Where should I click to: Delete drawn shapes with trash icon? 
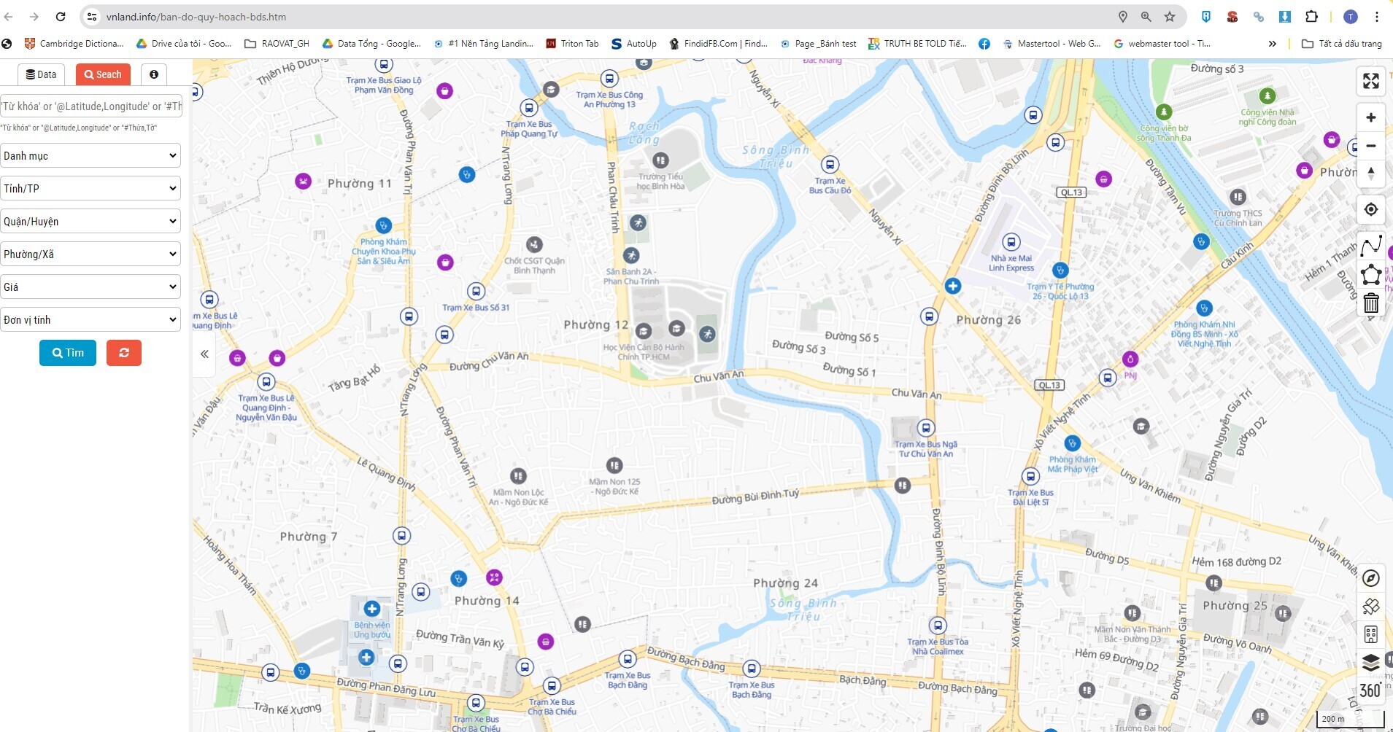point(1370,303)
